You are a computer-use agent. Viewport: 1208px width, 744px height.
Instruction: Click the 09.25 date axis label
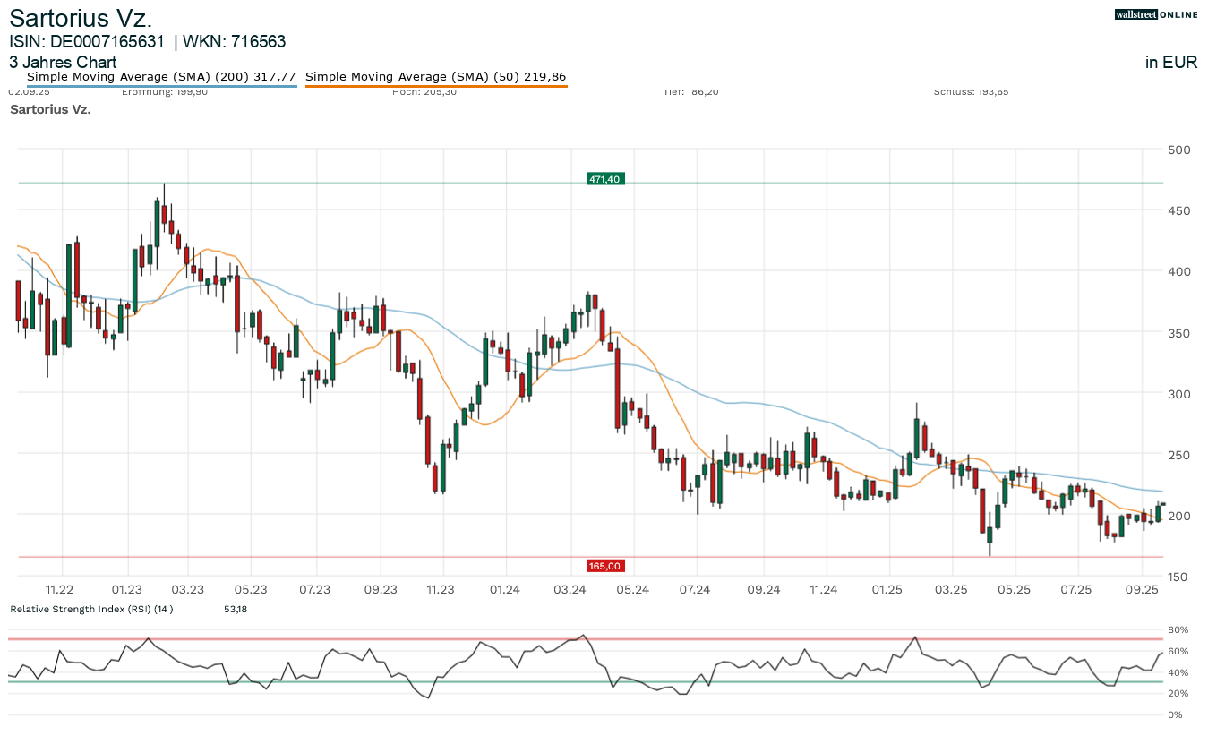[1142, 589]
